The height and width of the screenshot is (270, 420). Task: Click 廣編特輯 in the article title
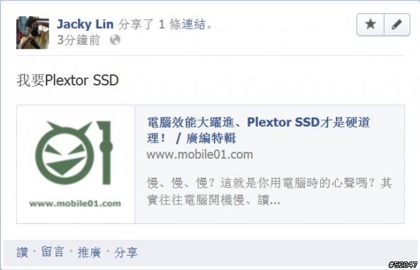pyautogui.click(x=211, y=139)
